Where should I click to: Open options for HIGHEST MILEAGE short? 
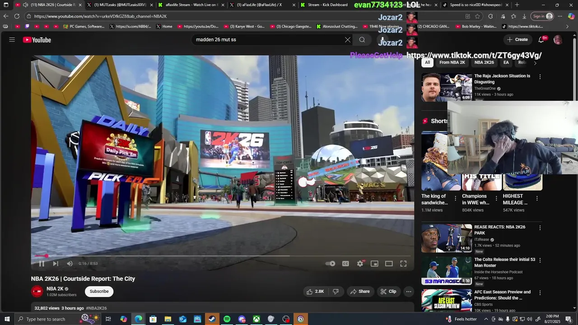point(537,198)
